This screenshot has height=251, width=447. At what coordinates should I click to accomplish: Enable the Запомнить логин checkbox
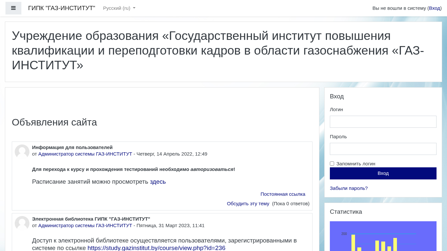332,164
